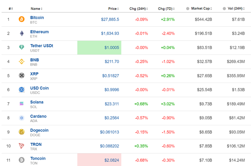This screenshot has width=251, height=166.
Task: Sort table by Name column
Action: click(x=37, y=8)
